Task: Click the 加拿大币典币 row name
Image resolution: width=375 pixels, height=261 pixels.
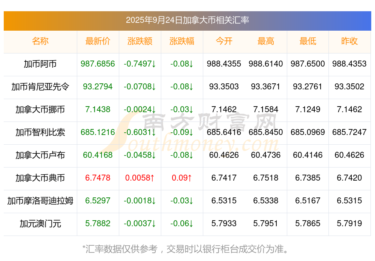Action: [40, 178]
